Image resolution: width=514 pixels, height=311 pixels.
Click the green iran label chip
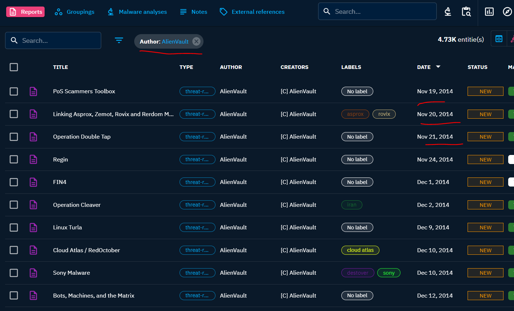coord(351,205)
